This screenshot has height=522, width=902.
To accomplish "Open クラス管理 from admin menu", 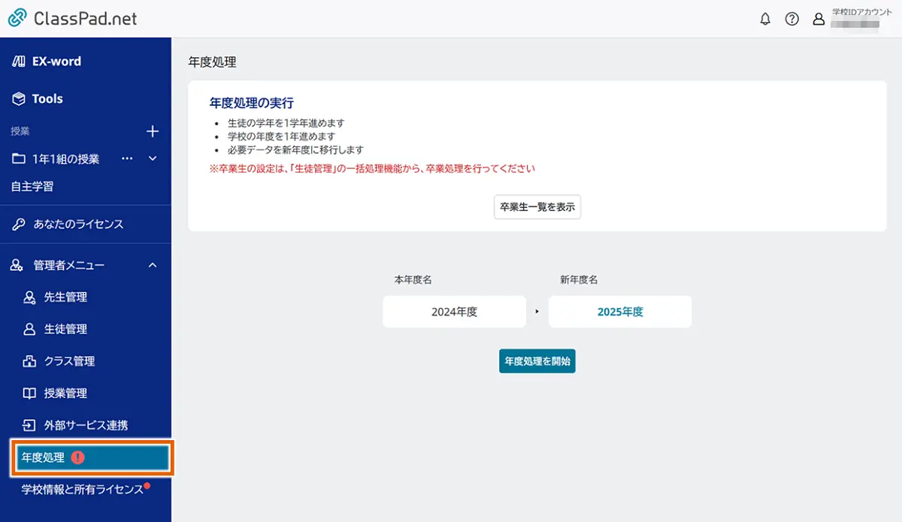I will pyautogui.click(x=69, y=361).
